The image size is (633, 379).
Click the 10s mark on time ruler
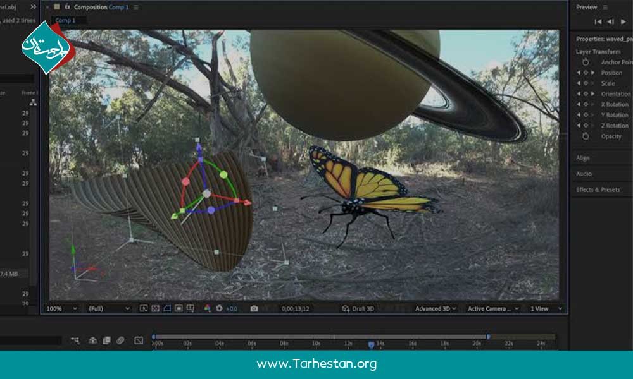316,344
